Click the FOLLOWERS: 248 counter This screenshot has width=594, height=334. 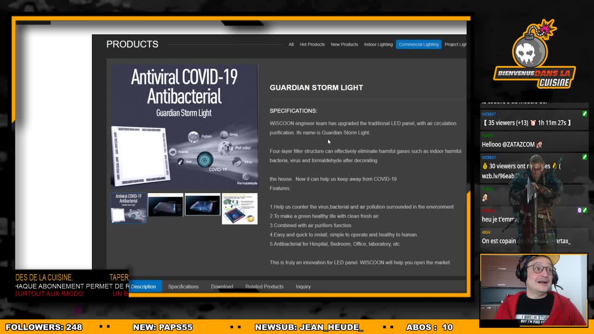click(44, 327)
